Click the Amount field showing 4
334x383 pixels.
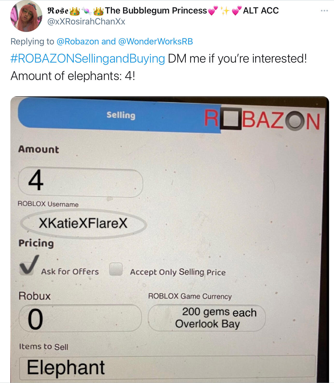pos(81,182)
